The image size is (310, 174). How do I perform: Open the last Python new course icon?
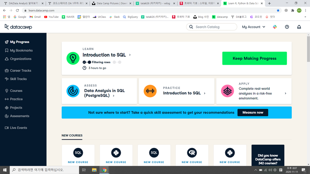230,153
